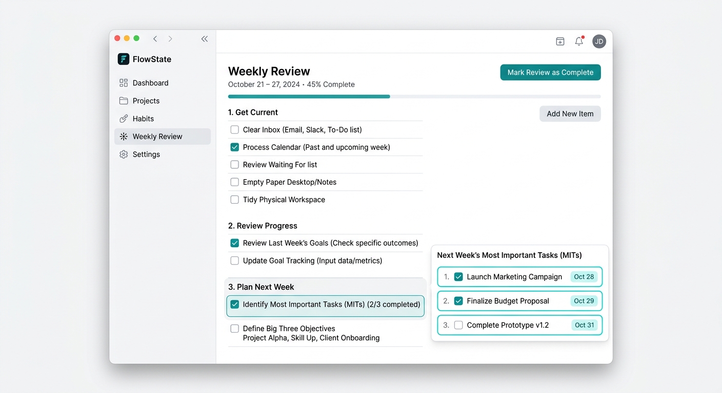
Task: Go back with the left arrow
Action: (155, 39)
